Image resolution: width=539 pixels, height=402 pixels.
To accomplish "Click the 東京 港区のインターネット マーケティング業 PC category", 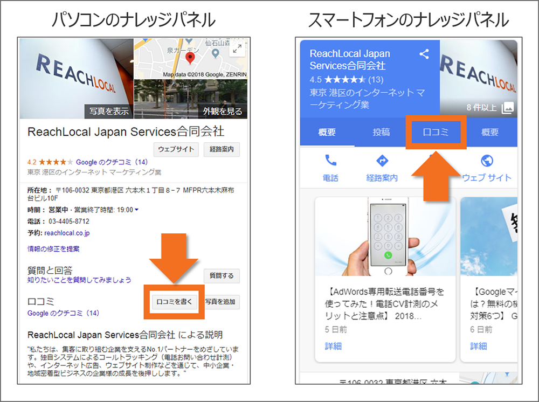I will [94, 172].
